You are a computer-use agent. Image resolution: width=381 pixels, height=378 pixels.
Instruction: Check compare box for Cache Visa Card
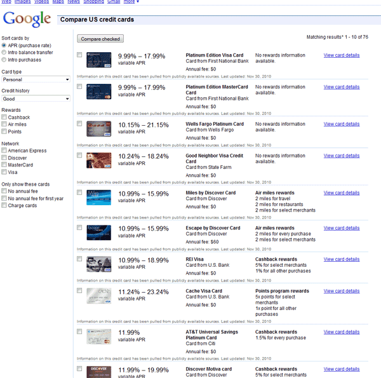[79, 290]
